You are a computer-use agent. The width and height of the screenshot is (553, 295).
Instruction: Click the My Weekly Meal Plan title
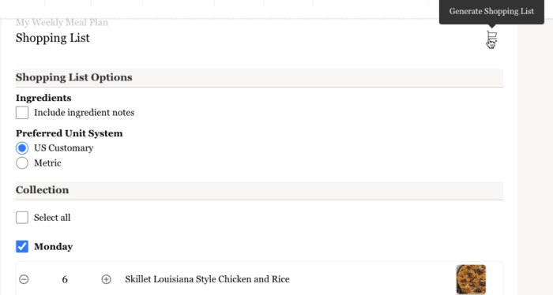pos(62,23)
